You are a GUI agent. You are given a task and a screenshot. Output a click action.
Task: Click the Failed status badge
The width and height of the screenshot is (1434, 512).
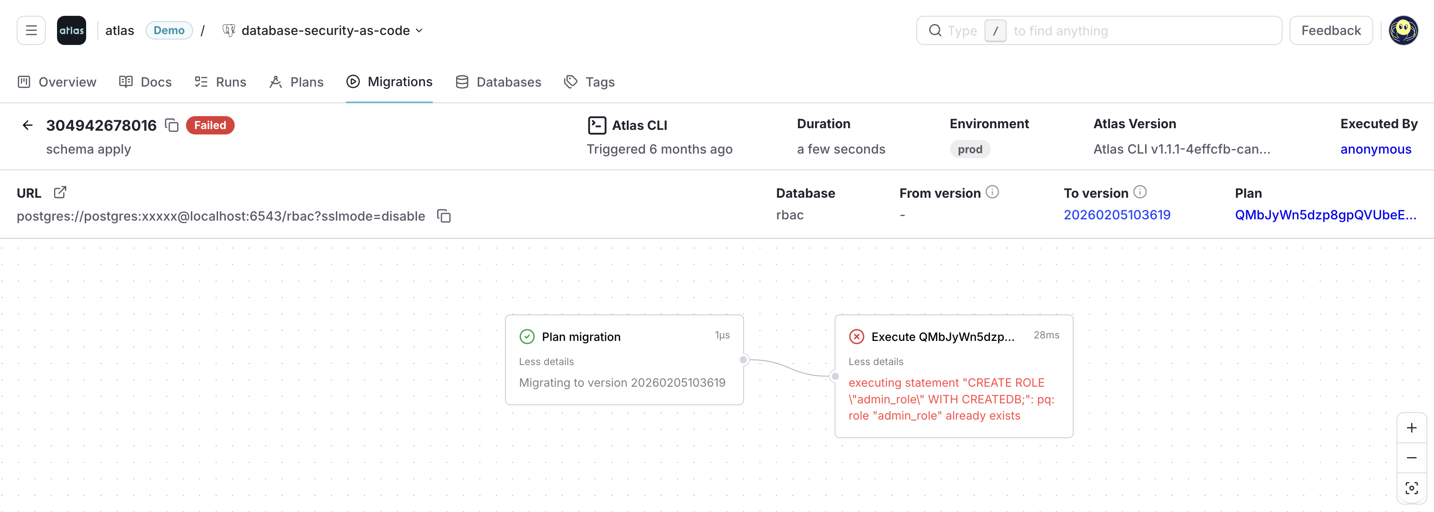coord(210,125)
